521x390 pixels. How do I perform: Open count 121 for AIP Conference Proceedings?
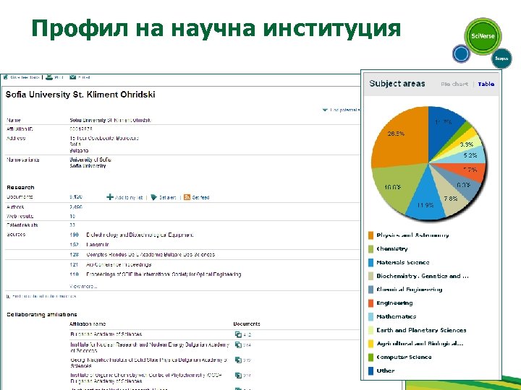tap(74, 264)
